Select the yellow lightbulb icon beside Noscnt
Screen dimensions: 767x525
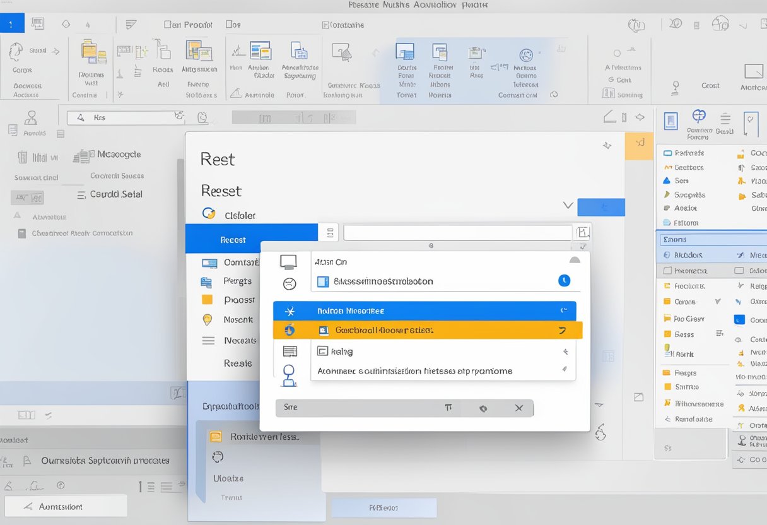(208, 319)
